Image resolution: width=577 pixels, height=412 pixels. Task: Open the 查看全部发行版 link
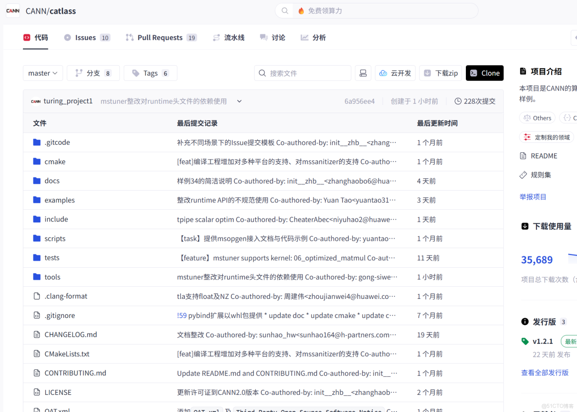coord(544,372)
